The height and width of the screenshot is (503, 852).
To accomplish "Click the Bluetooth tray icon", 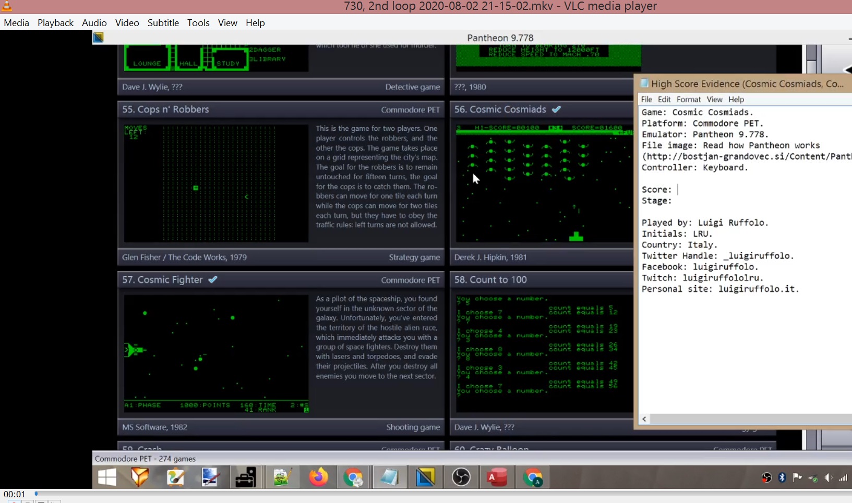I will click(x=782, y=477).
